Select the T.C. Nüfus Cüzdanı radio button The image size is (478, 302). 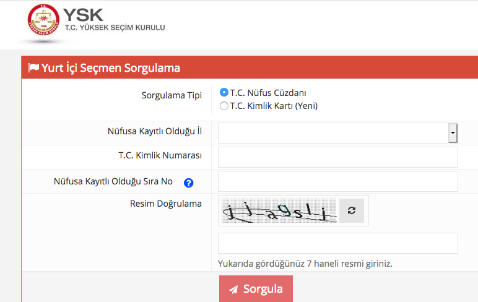point(224,92)
